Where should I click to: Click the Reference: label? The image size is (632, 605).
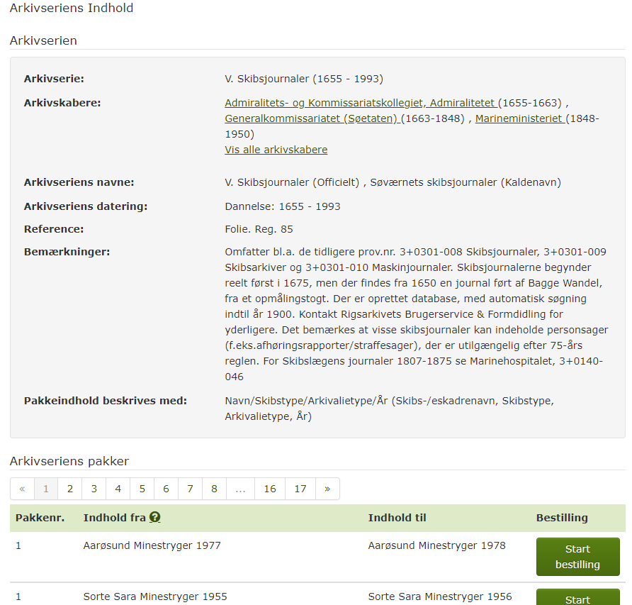[54, 229]
